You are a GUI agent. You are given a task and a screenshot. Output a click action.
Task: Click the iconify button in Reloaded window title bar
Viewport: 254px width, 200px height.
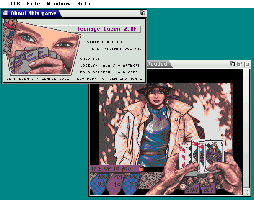point(239,64)
